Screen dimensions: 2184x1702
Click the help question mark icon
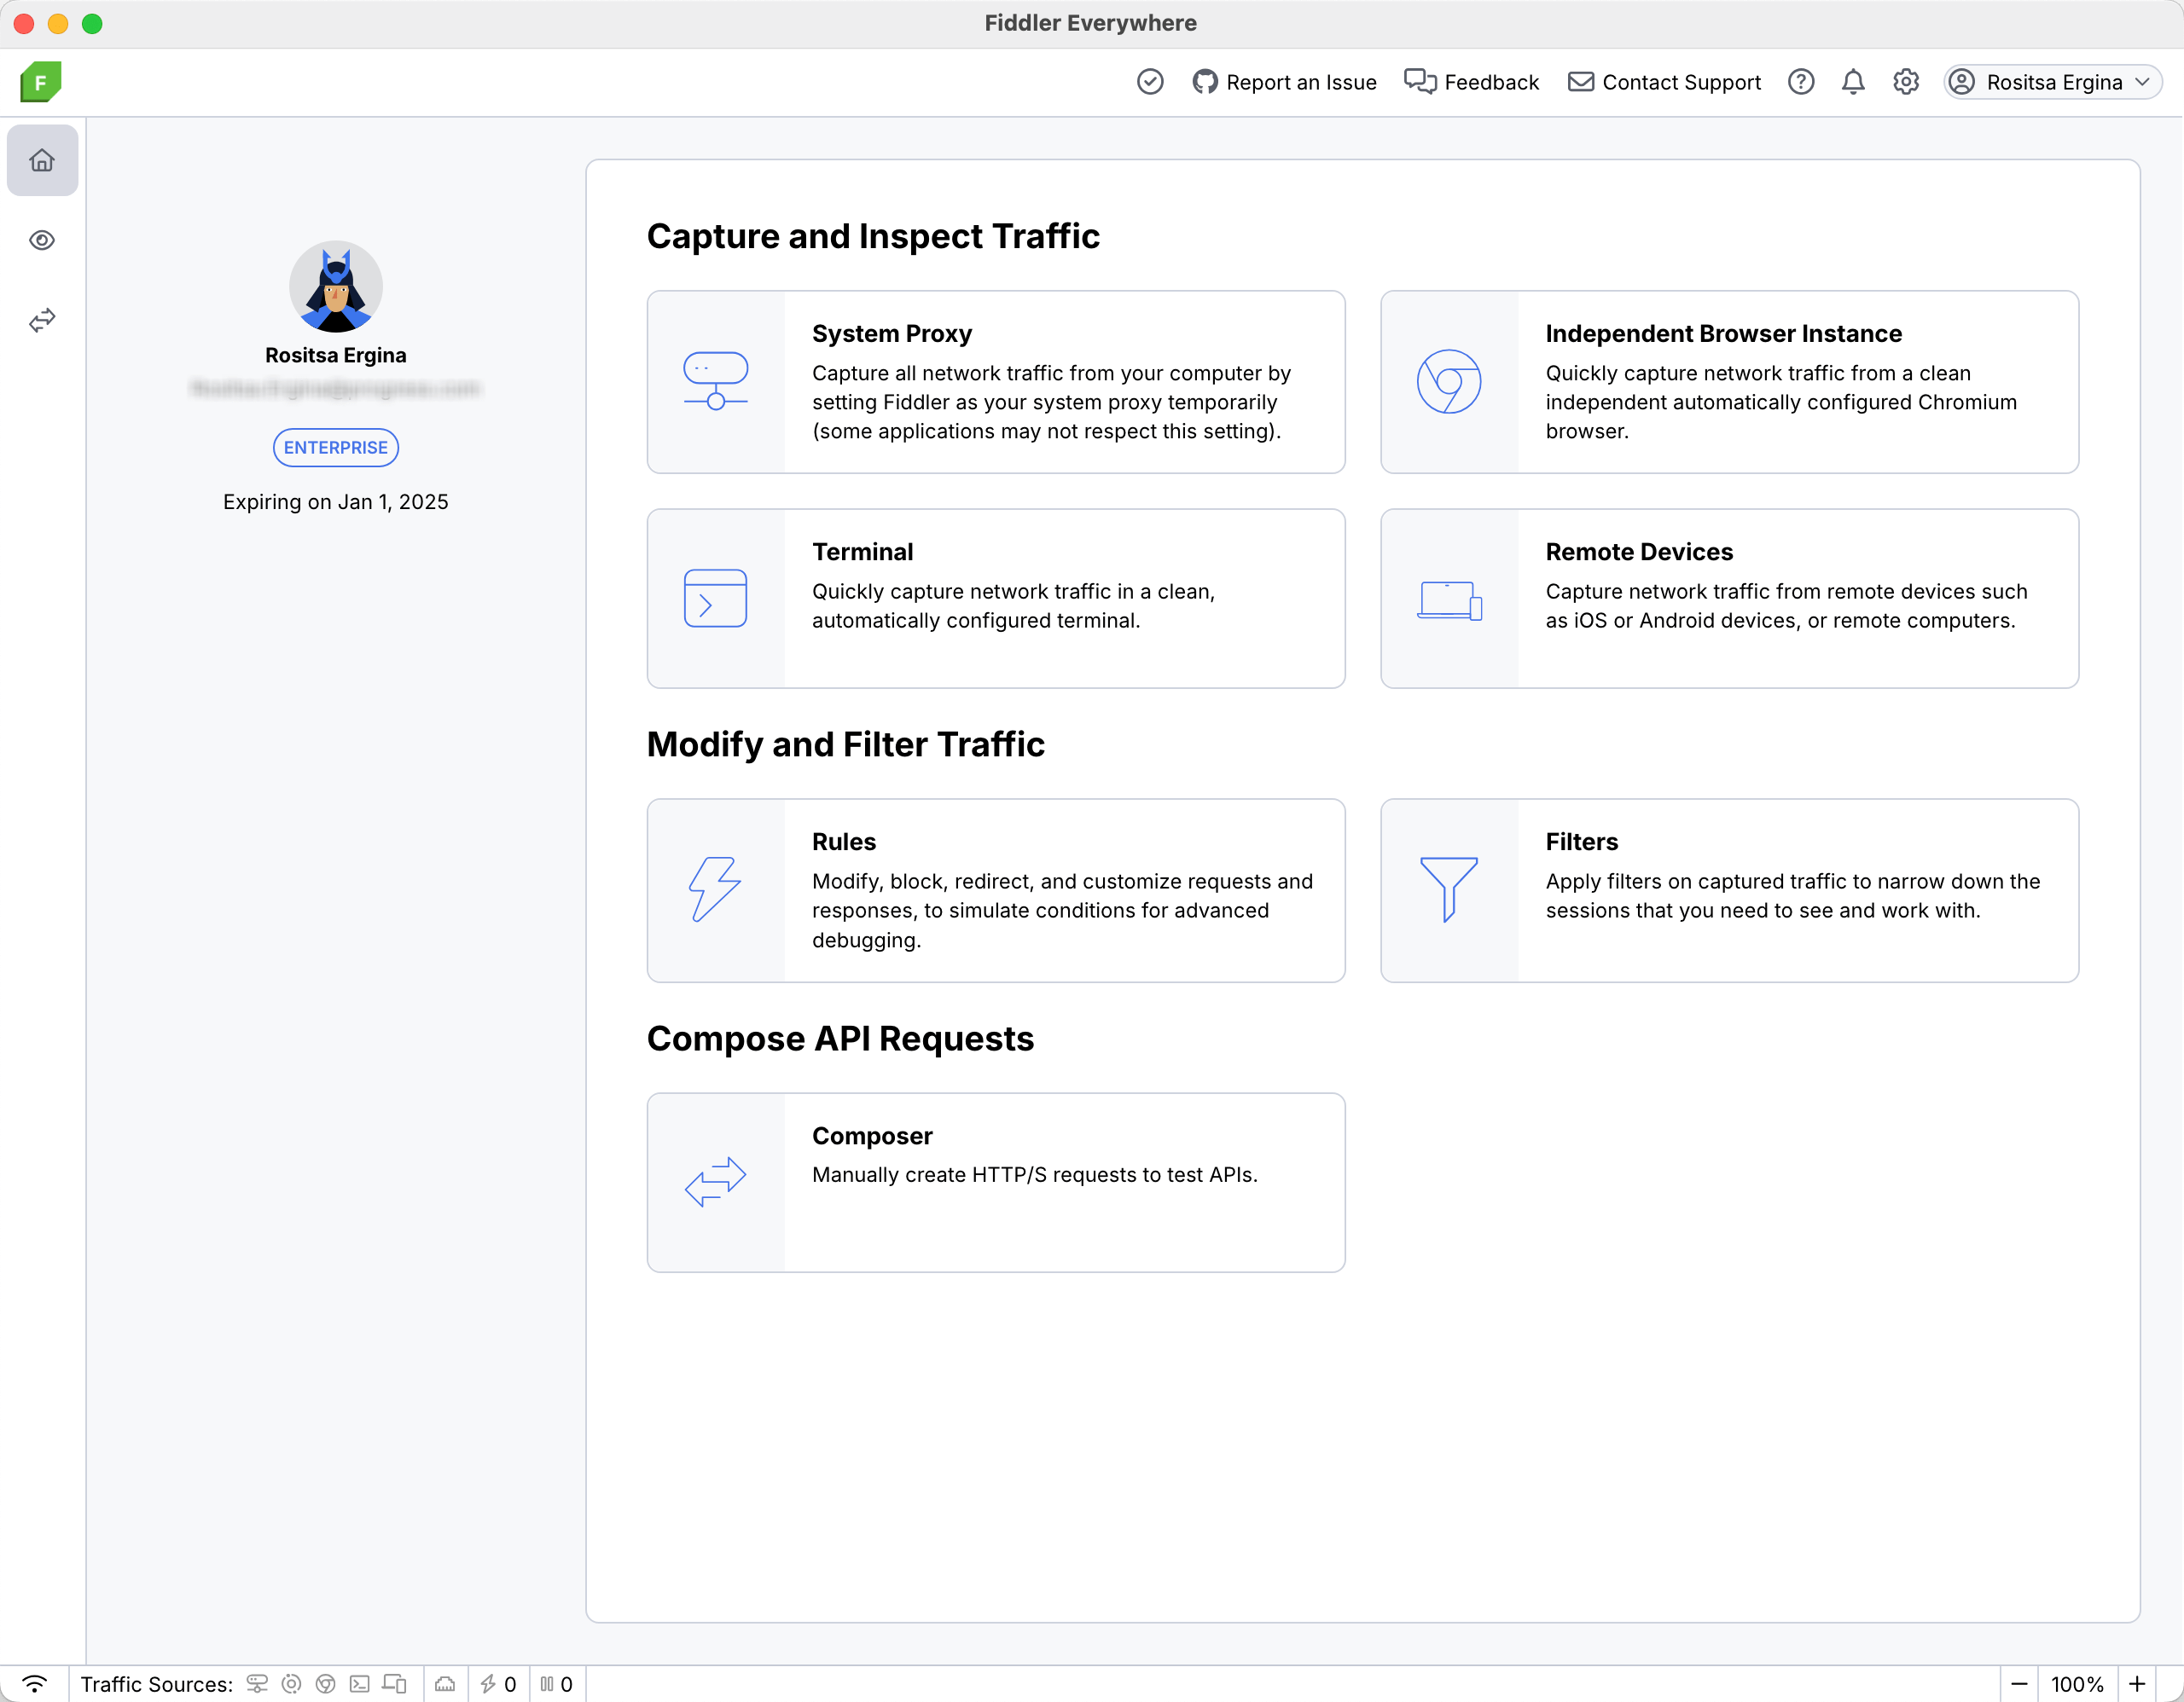[1800, 82]
